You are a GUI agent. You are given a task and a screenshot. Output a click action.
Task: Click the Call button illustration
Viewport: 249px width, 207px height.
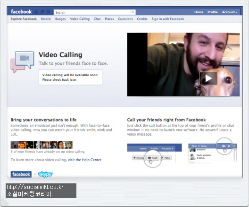tap(153, 158)
